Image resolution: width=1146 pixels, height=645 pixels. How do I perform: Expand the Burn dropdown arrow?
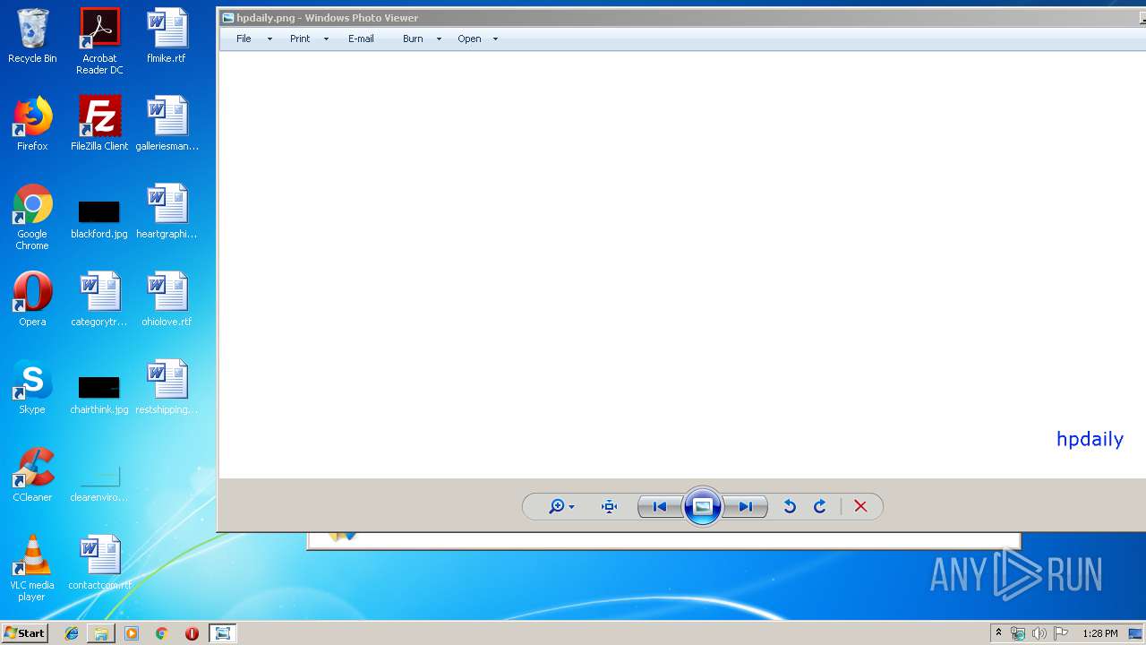pyautogui.click(x=439, y=39)
